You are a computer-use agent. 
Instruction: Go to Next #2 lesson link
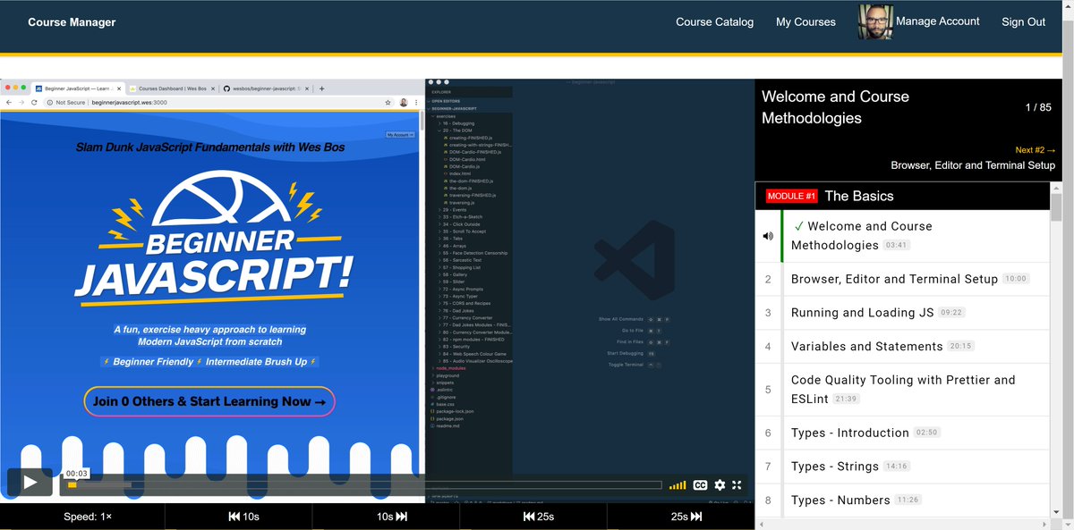pos(1036,150)
